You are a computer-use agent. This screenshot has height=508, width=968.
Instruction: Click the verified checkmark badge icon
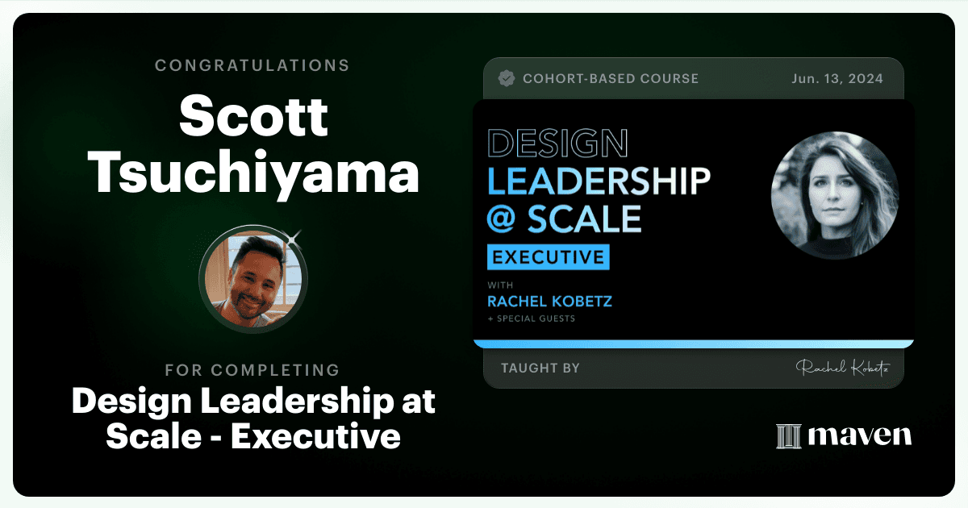(507, 78)
